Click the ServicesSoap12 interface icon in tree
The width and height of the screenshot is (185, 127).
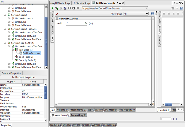point(9,15)
